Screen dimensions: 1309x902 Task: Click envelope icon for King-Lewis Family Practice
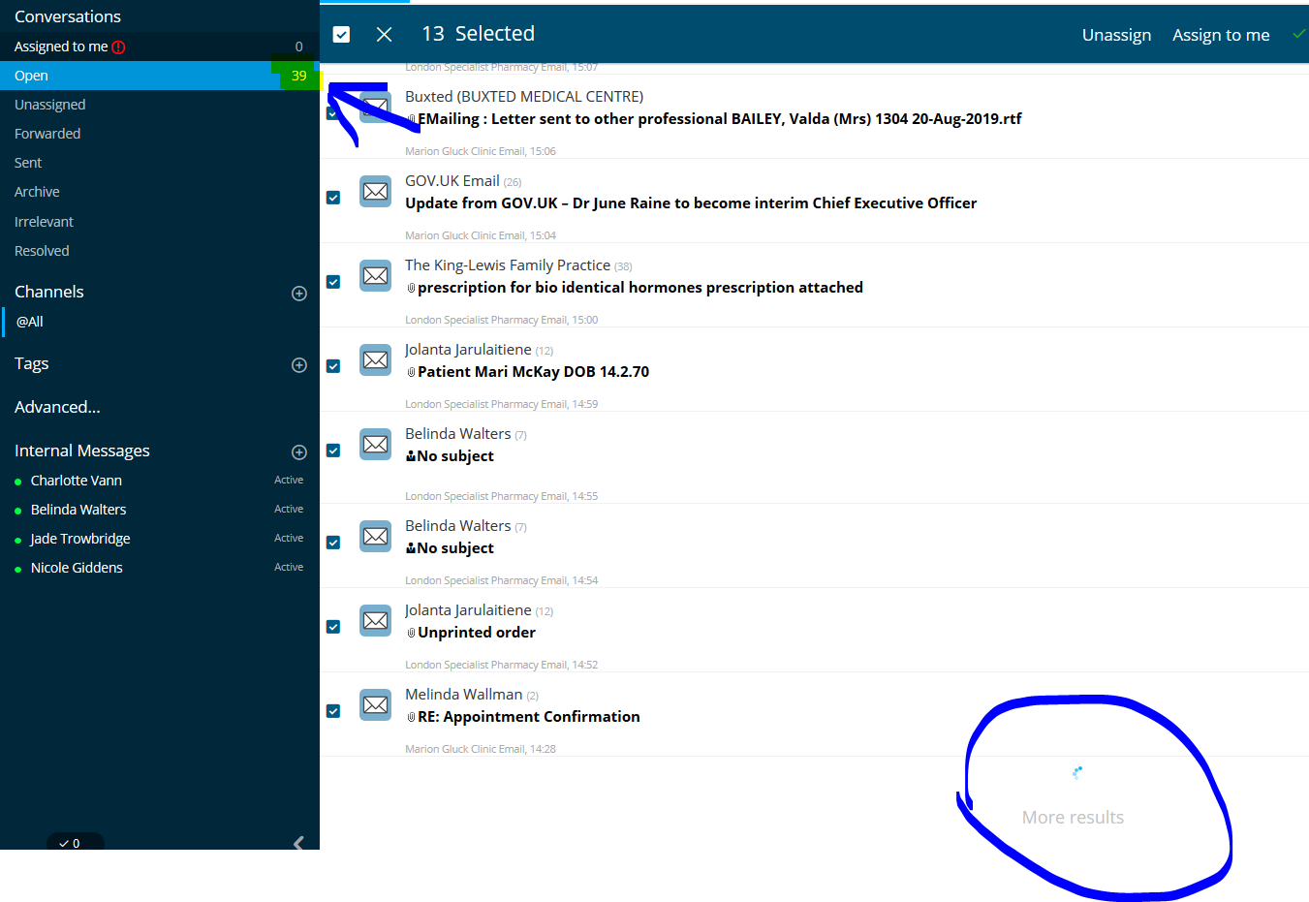pos(376,276)
